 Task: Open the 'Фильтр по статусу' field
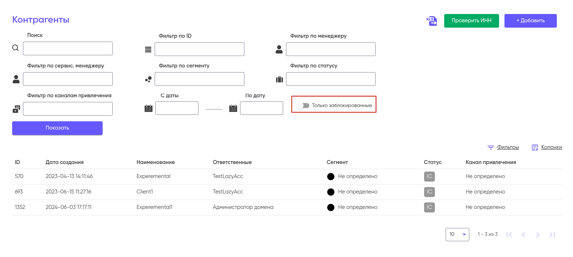coord(330,79)
